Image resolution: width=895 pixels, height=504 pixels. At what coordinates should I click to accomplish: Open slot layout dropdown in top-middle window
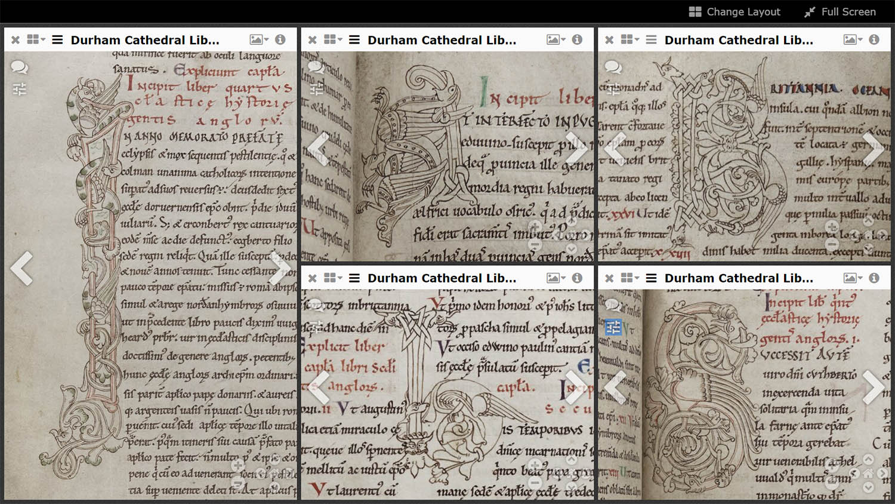tap(333, 39)
